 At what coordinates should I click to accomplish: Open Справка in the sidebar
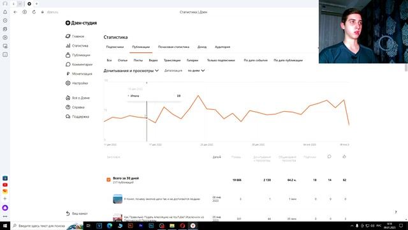tap(75, 107)
